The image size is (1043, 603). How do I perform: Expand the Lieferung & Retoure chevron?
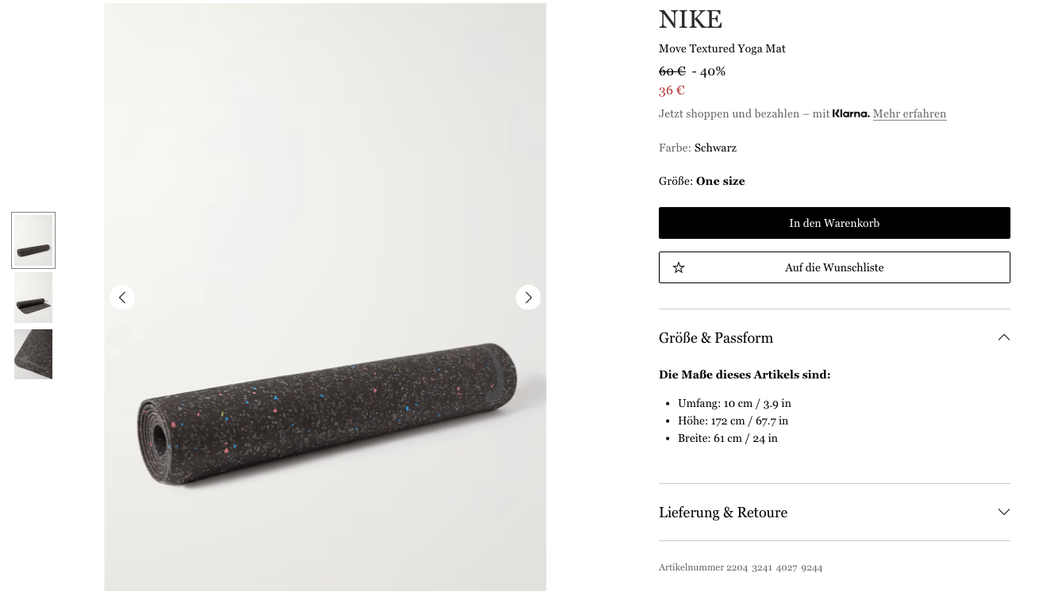(1003, 512)
